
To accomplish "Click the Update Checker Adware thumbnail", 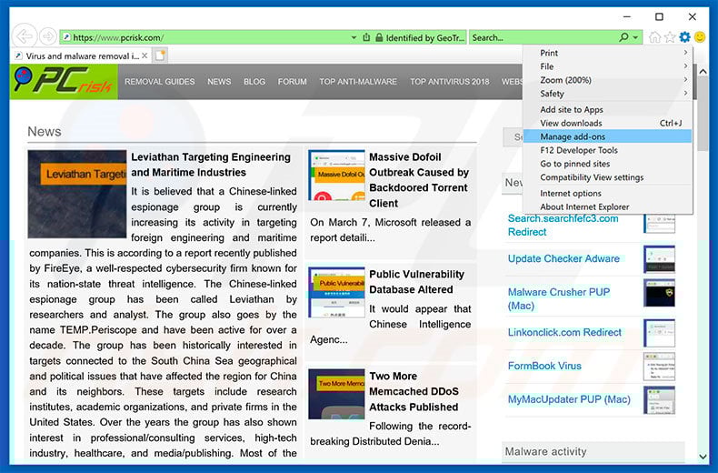I will [x=660, y=258].
